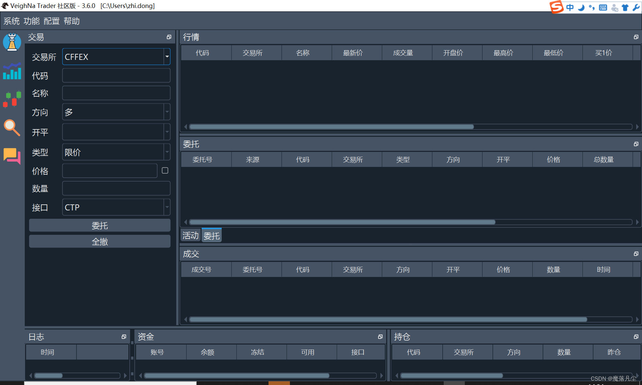This screenshot has width=642, height=385.
Task: Click the chess rook strategy icon in sidebar
Action: tap(12, 42)
